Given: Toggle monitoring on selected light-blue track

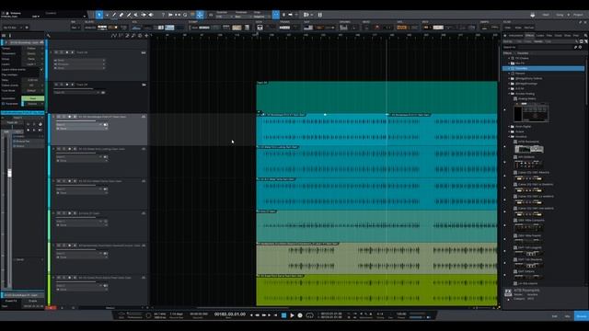Looking at the screenshot, I should pyautogui.click(x=75, y=117).
